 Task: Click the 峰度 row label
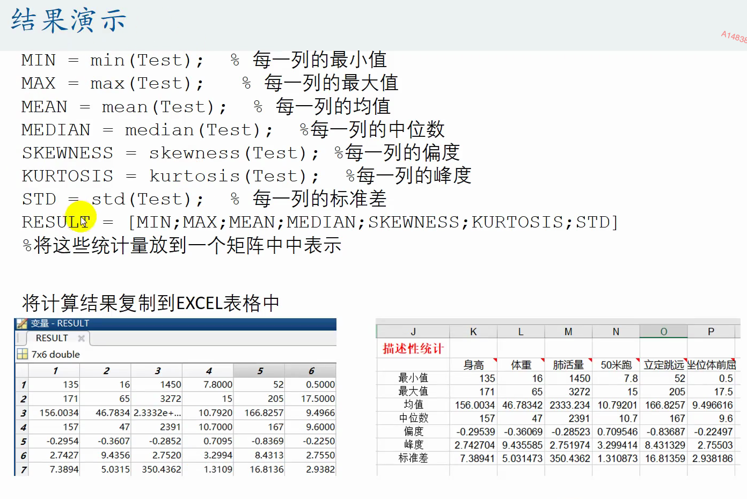[413, 445]
